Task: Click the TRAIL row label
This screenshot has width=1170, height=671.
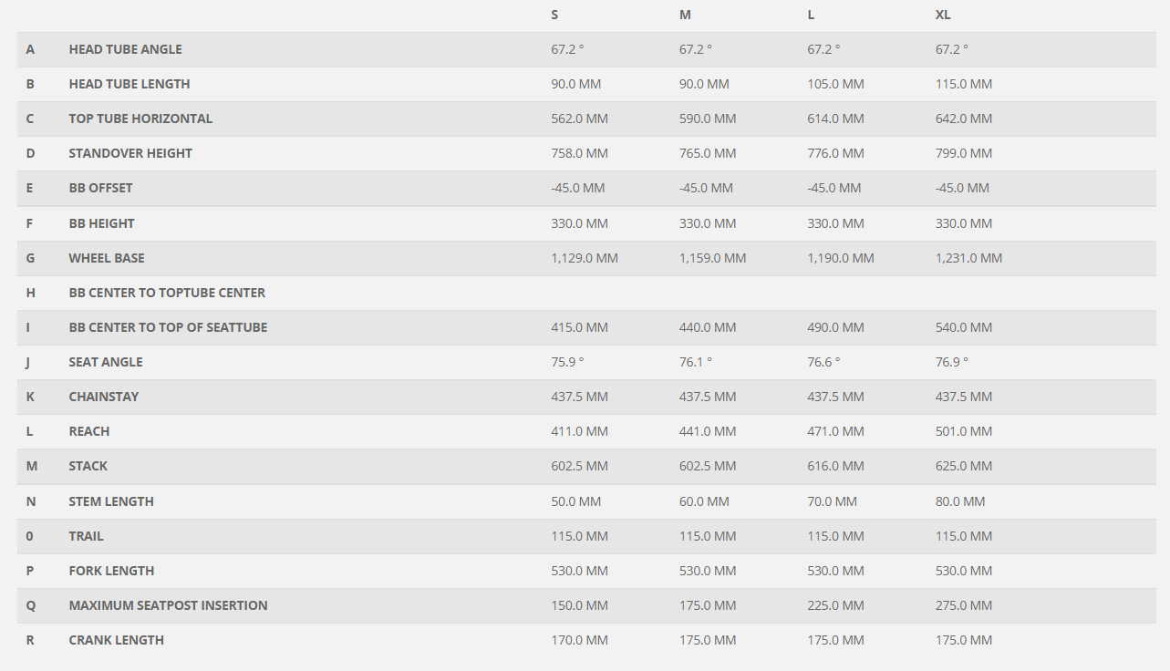Action: coord(87,536)
